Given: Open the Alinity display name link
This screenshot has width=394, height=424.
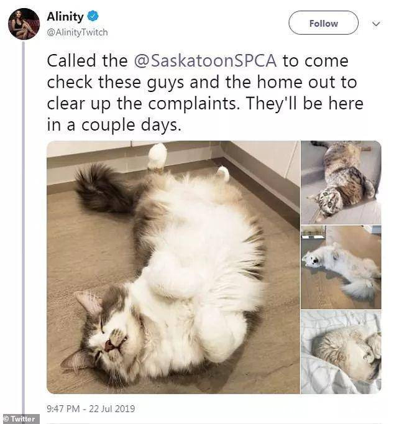Looking at the screenshot, I should tap(66, 16).
